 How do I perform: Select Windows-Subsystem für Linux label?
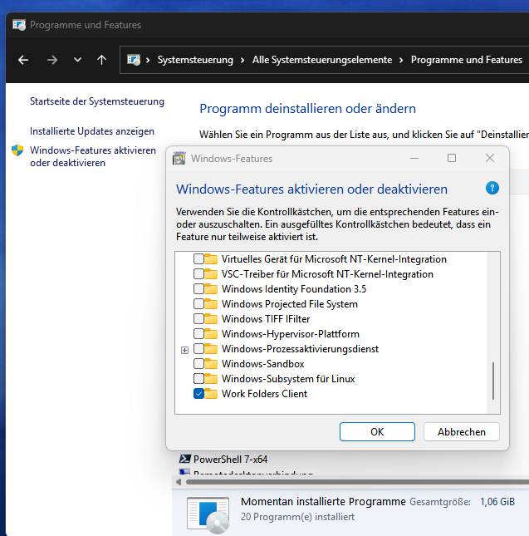click(x=288, y=379)
